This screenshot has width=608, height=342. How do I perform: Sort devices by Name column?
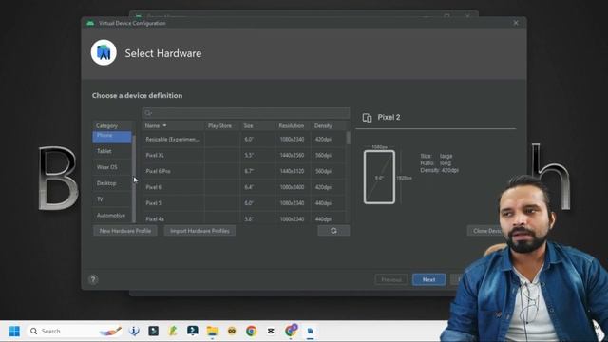tap(173, 125)
